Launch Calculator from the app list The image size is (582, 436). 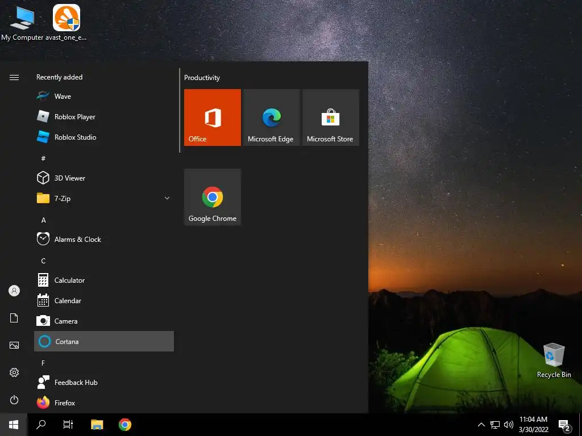pyautogui.click(x=104, y=280)
